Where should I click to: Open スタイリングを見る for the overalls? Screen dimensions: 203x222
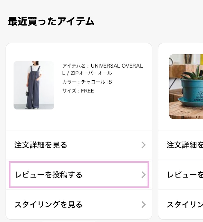49,205
